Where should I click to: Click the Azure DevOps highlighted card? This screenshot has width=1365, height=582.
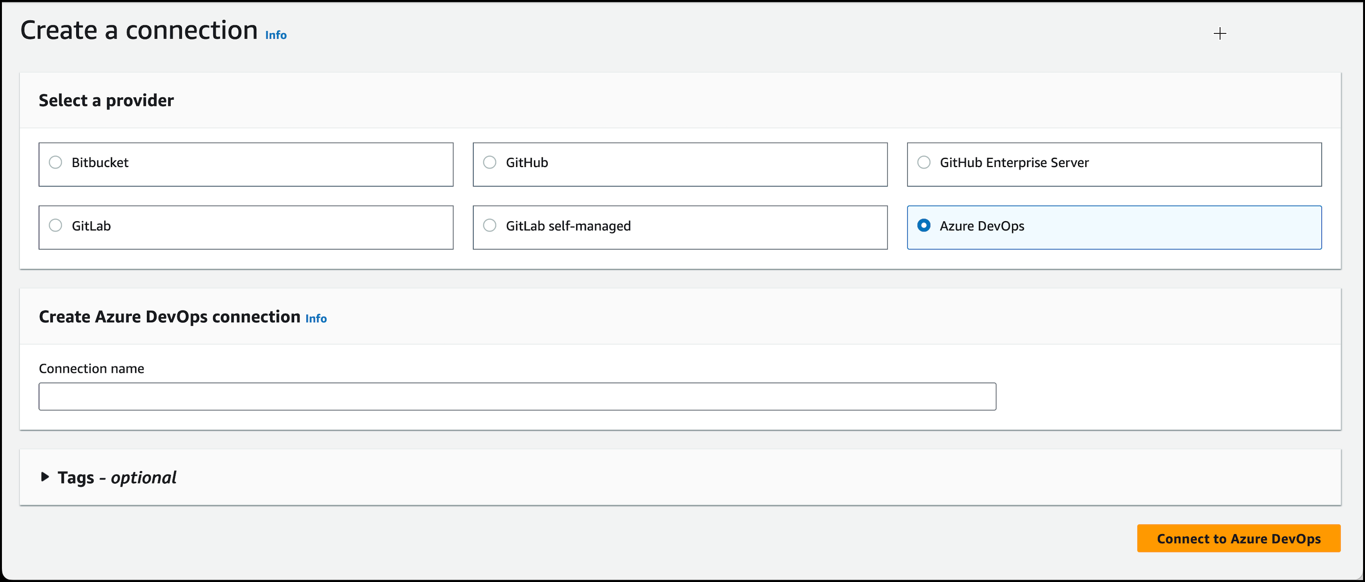tap(1114, 227)
